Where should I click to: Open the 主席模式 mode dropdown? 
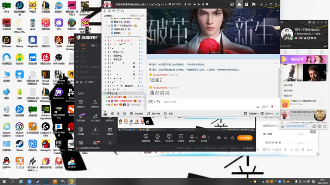(109, 16)
